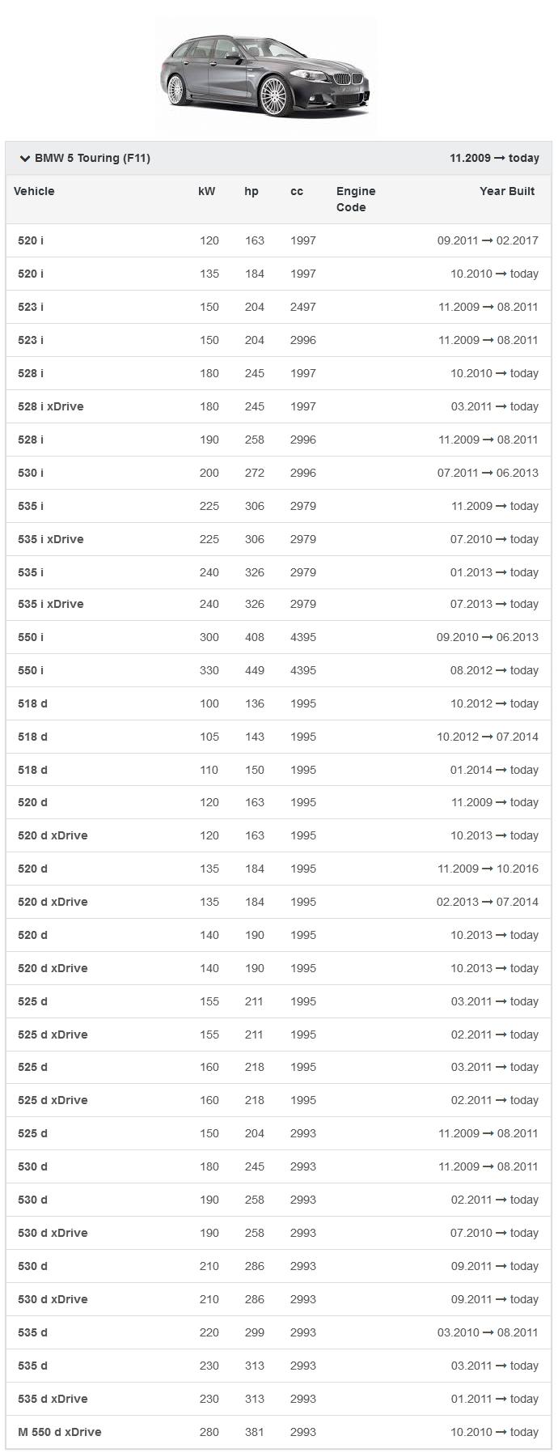Viewport: 558px width, 1453px height.
Task: Click the BMW 5 Touring car image
Action: coord(266,75)
